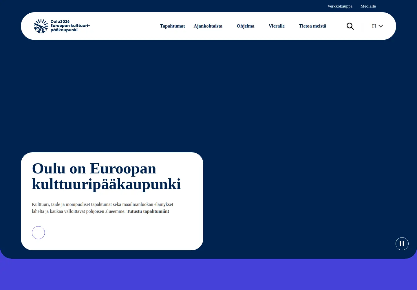
Task: Pause the hero video playback
Action: click(x=402, y=244)
